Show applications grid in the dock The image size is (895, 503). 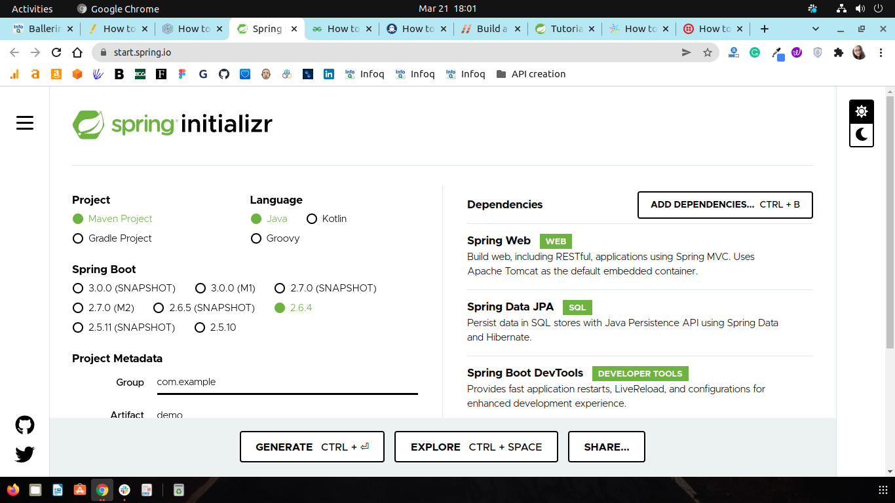(x=883, y=489)
